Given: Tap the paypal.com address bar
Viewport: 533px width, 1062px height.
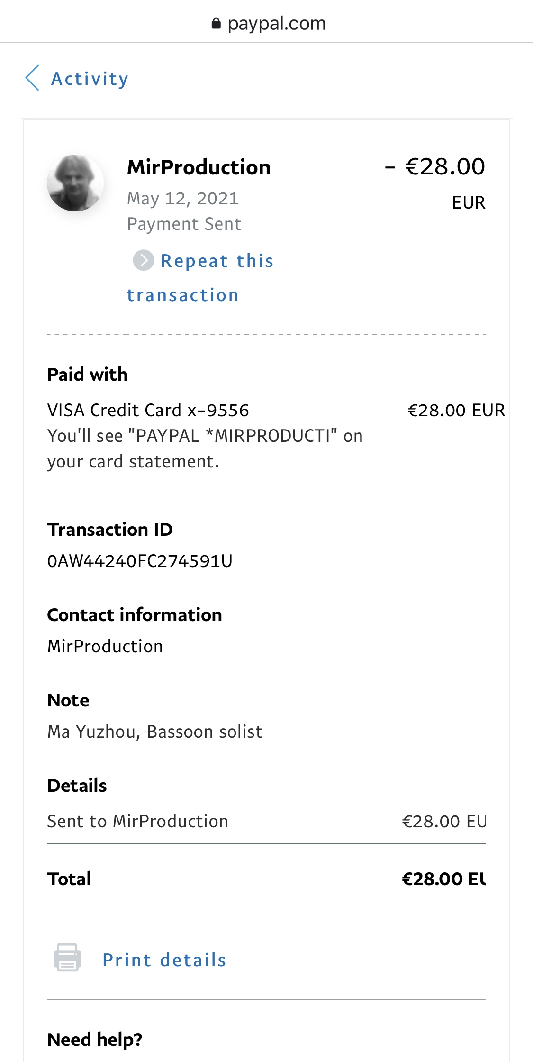Looking at the screenshot, I should tap(276, 24).
